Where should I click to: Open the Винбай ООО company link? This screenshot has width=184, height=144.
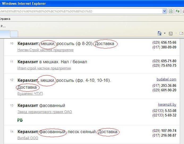point(28,138)
